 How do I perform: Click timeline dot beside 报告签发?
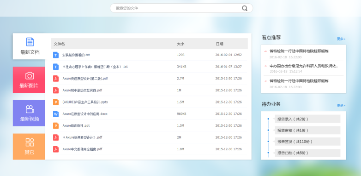pos(268,142)
